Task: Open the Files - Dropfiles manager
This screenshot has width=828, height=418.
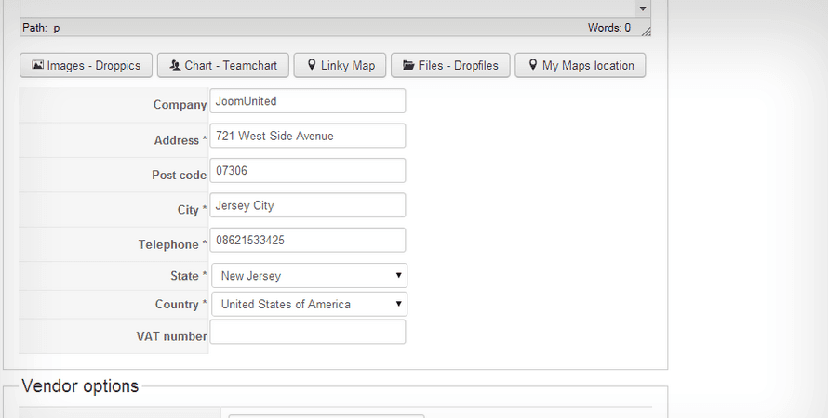Action: click(450, 66)
